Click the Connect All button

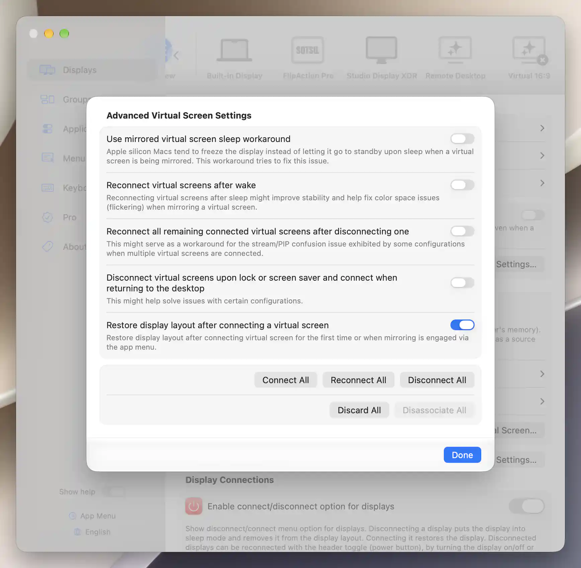point(285,380)
